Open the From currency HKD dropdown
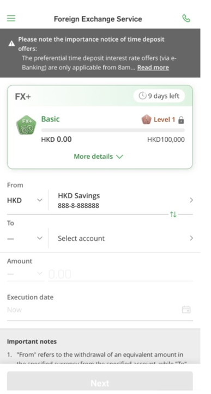 click(x=25, y=200)
